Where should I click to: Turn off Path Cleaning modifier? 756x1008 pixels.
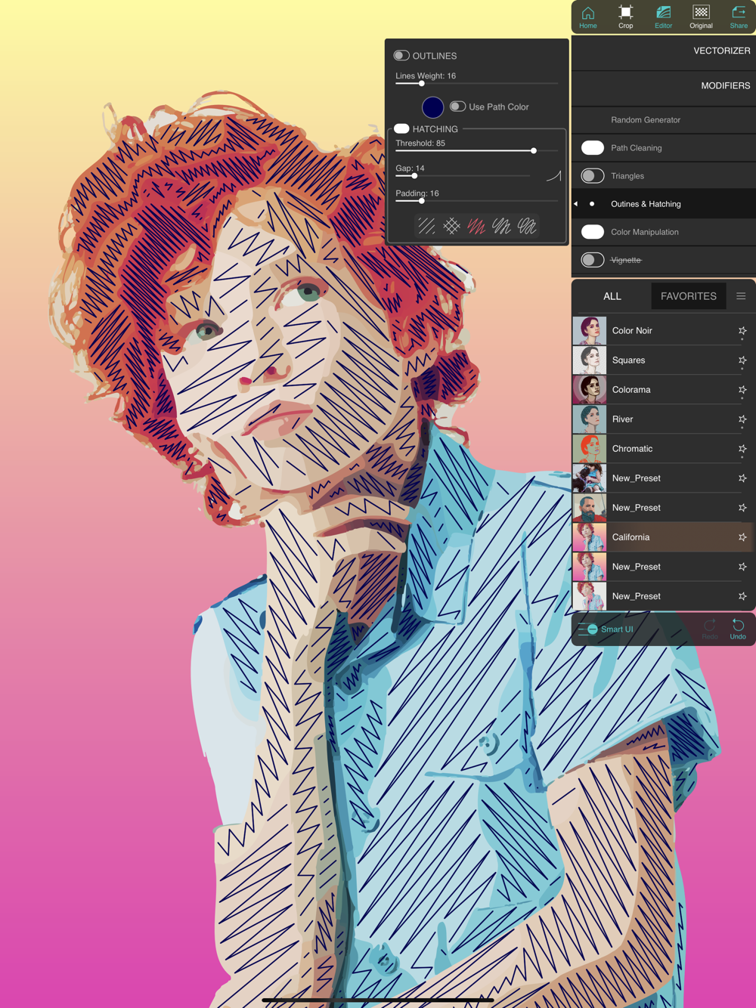pos(593,148)
